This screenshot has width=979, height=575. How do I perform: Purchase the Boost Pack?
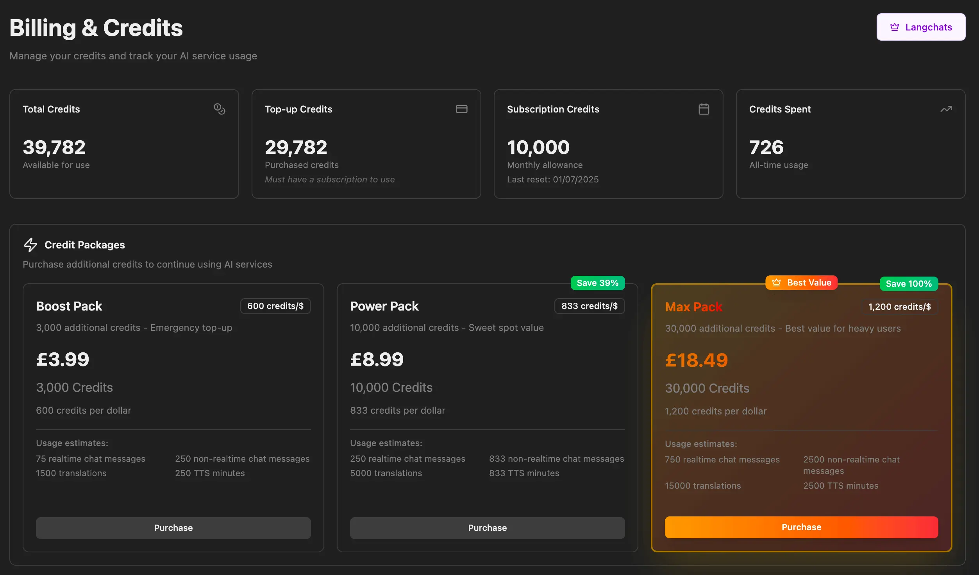pos(173,528)
